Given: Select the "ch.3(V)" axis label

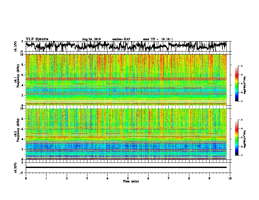Looking at the screenshot, I should pyautogui.click(x=16, y=168).
